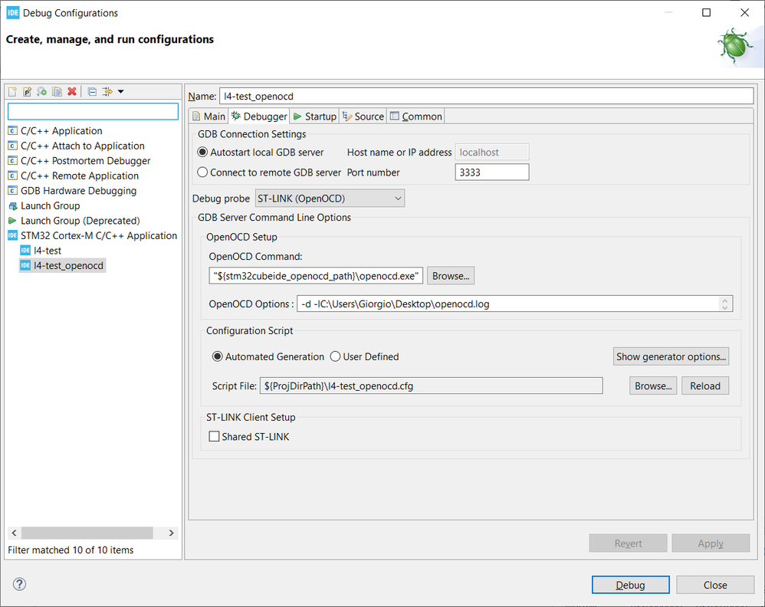
Task: Click the horizontal scrollbar thumb
Action: (x=87, y=533)
